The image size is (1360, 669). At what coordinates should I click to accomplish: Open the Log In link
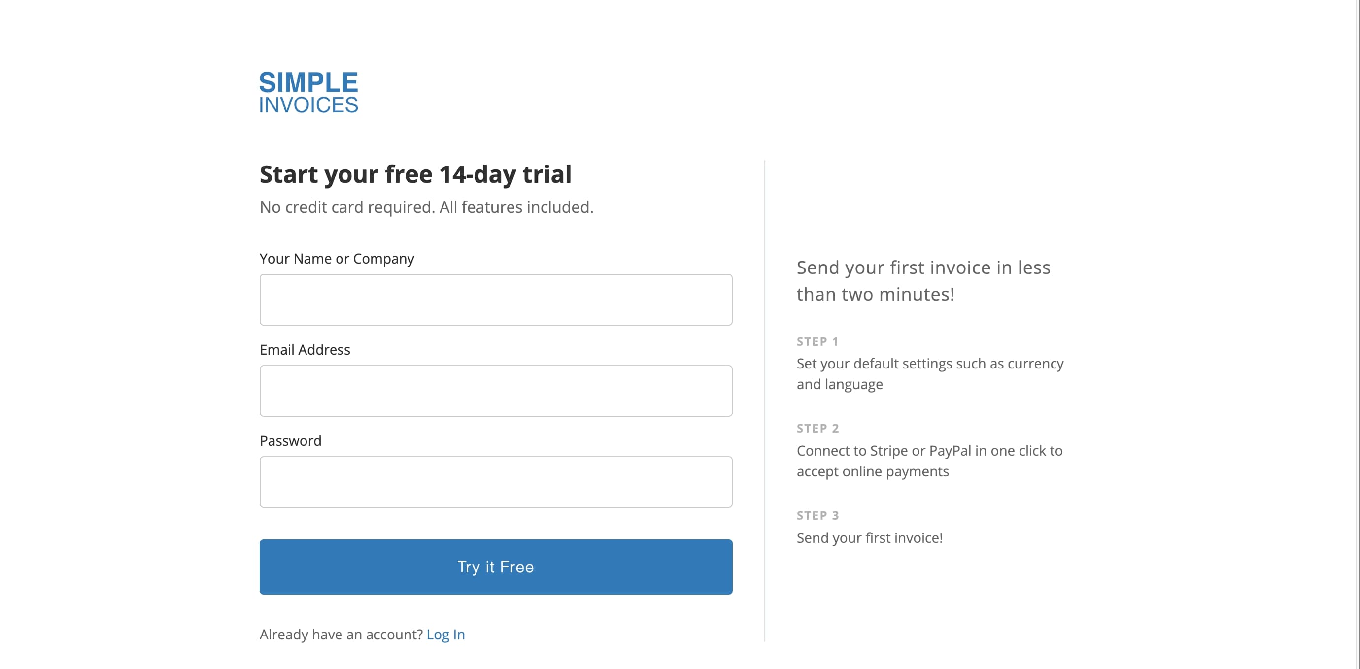click(x=445, y=634)
